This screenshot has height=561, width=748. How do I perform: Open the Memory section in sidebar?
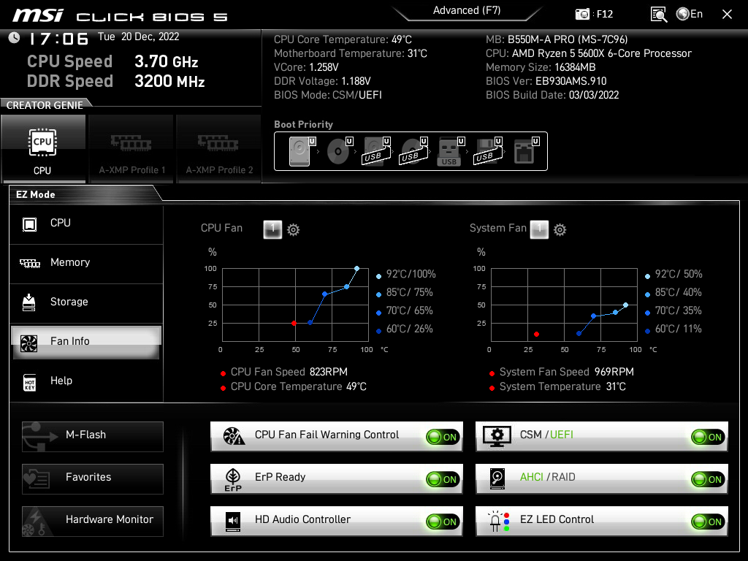(x=86, y=263)
